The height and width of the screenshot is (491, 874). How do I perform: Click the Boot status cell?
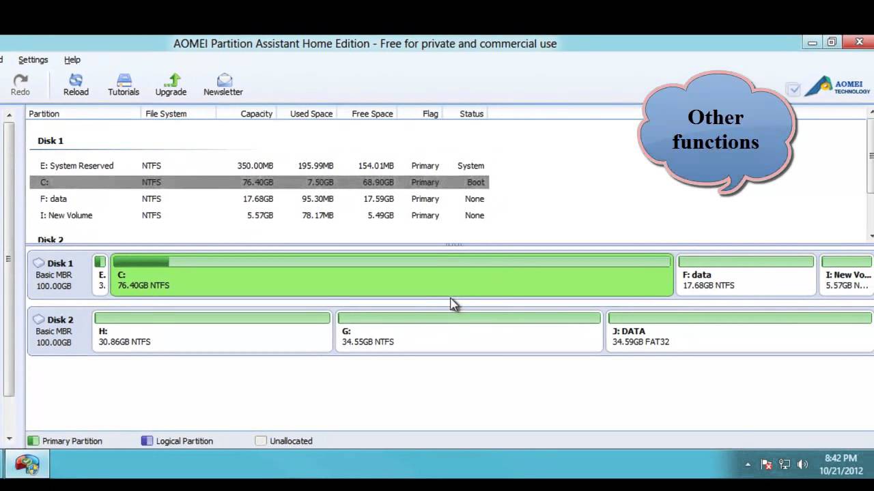pyautogui.click(x=476, y=182)
